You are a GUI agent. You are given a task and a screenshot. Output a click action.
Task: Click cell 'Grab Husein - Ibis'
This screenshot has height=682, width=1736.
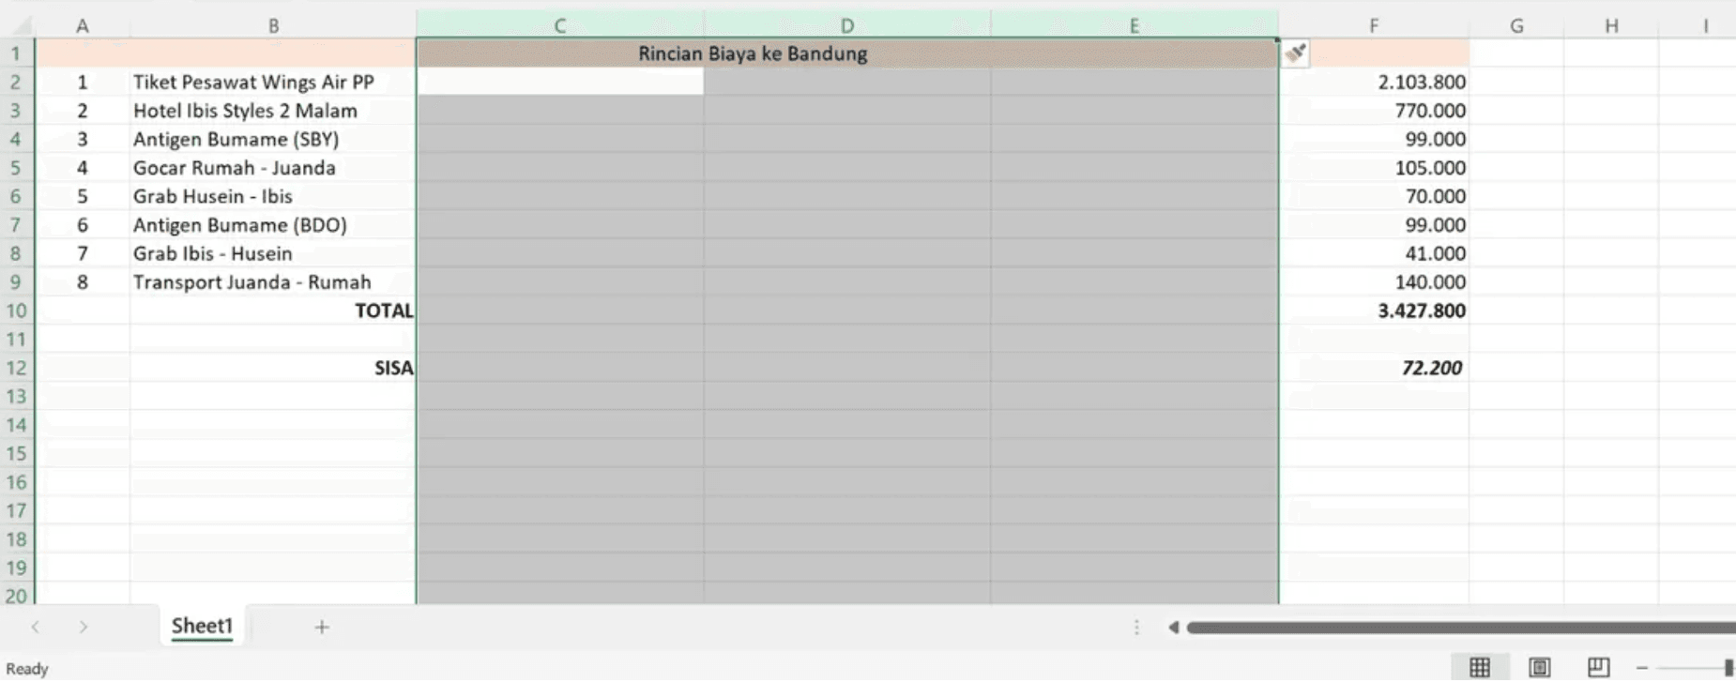(273, 196)
